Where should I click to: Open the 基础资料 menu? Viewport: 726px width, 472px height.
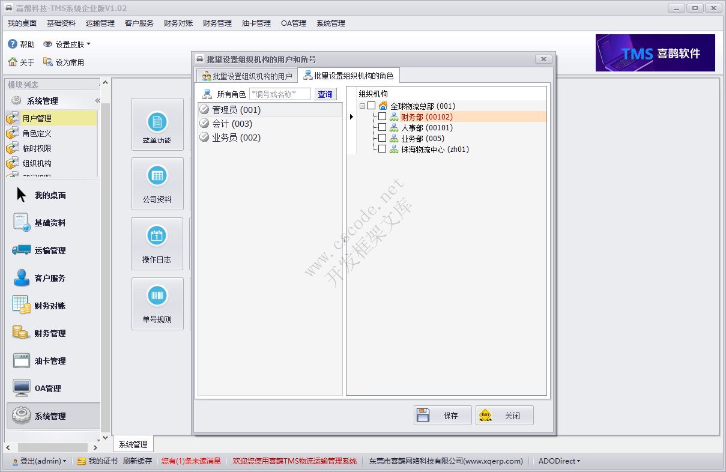[61, 23]
